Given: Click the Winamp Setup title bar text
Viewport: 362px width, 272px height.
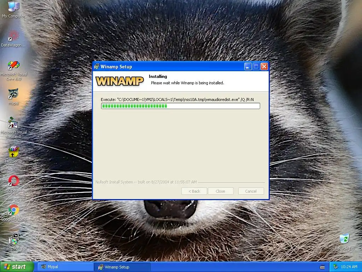Looking at the screenshot, I should coord(116,67).
